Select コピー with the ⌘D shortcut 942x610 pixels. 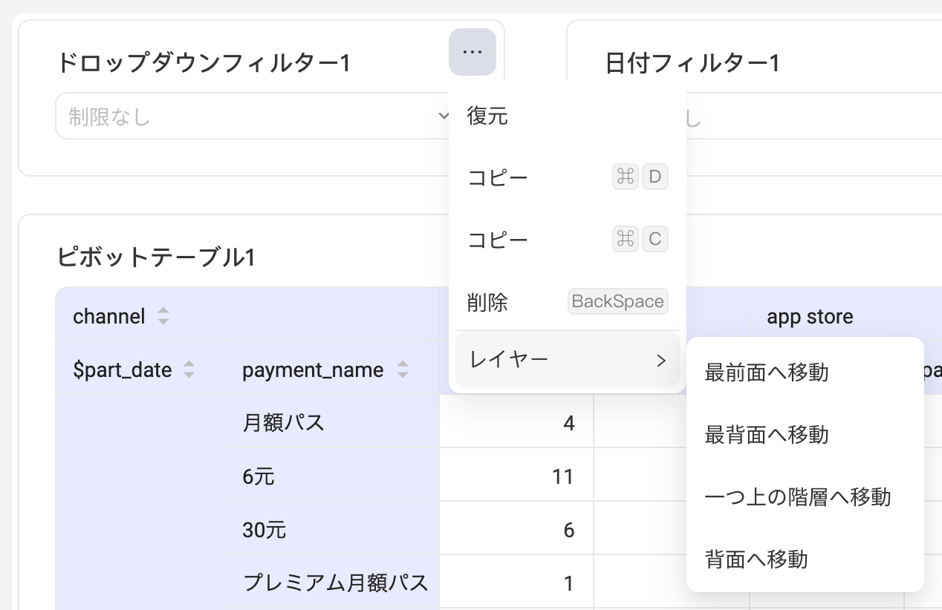coord(568,178)
